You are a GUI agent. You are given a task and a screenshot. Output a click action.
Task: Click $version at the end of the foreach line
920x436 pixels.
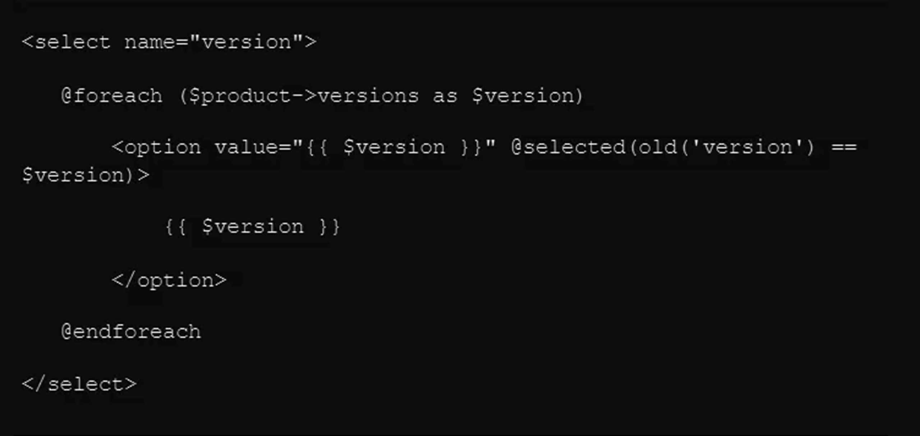[523, 96]
